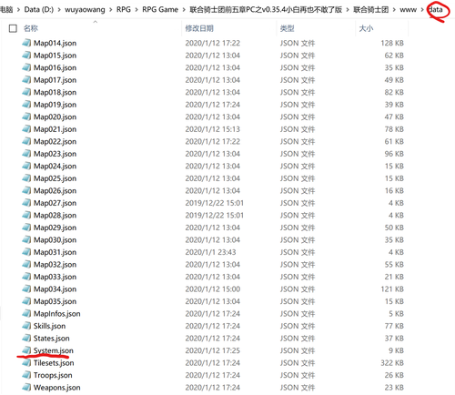This screenshot has width=455, height=395.
Task: Select the Tilesets.json file name
Action: [x=54, y=363]
